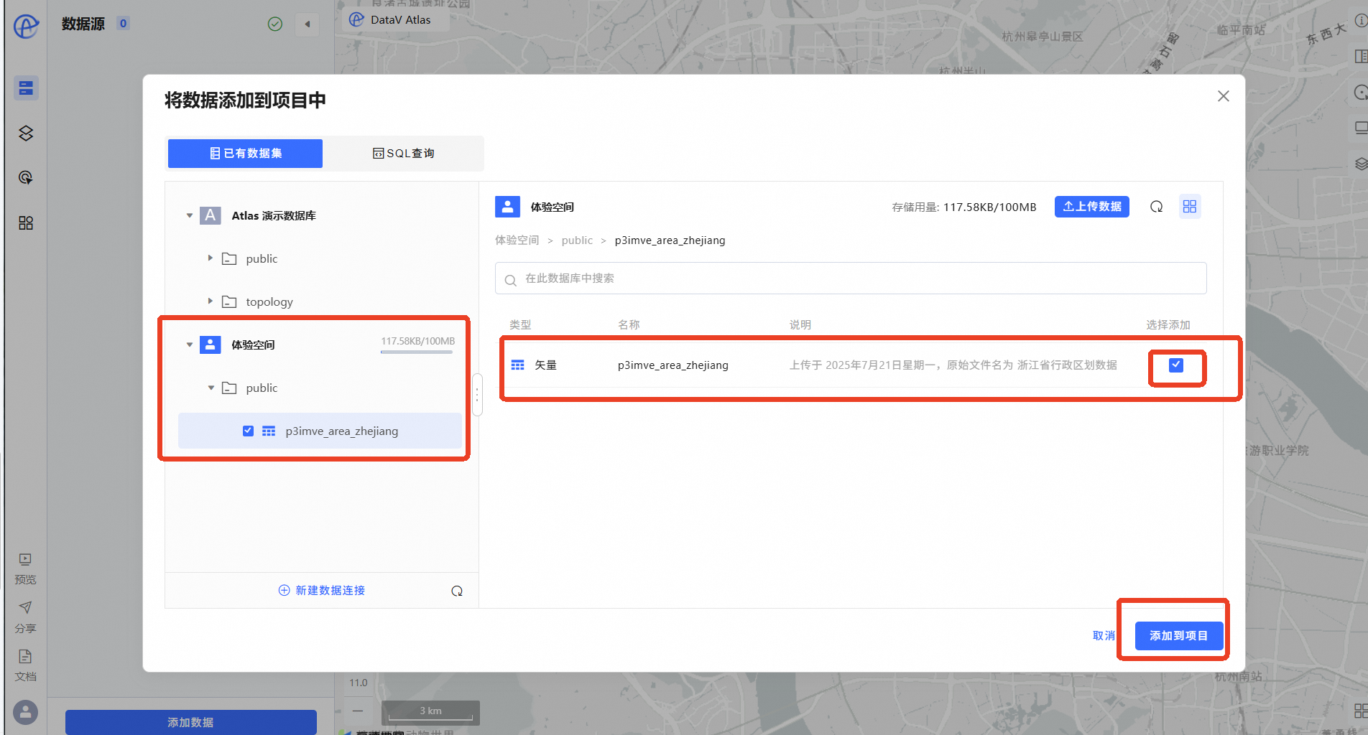Click the 矢量 type cell
Image resolution: width=1368 pixels, height=735 pixels.
point(546,365)
